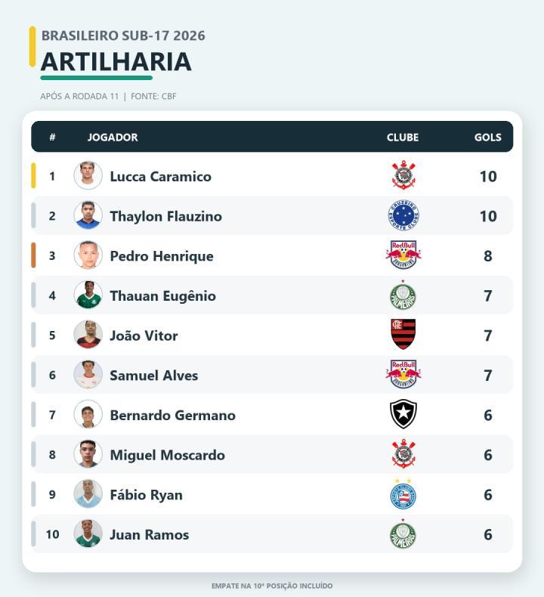
Task: Open Lucca Caramico's player photo
Action: coord(88,175)
